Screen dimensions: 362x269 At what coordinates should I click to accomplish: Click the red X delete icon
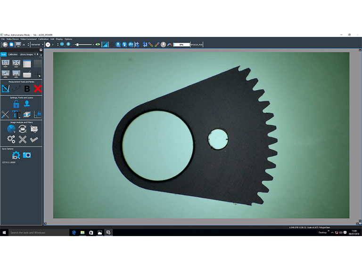(38, 88)
